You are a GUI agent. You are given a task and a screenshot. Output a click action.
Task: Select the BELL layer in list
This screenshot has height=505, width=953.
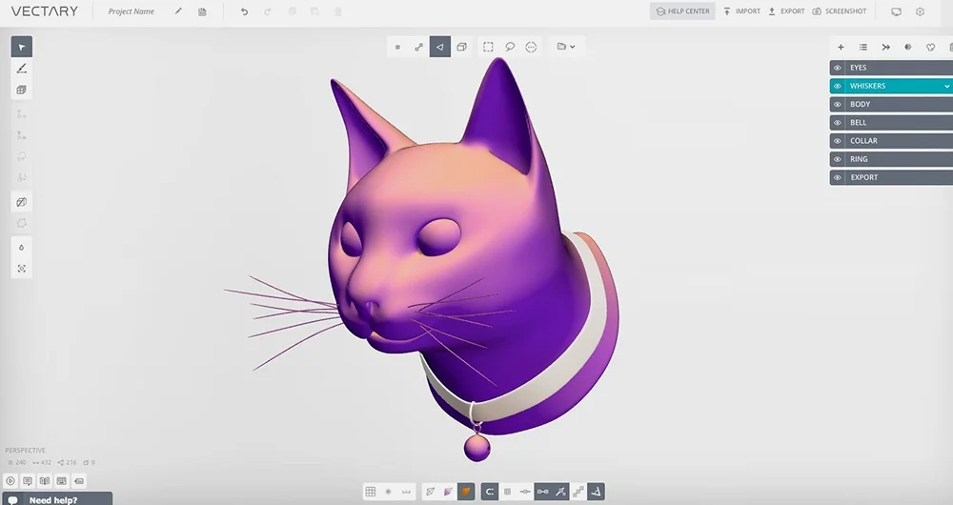pos(891,123)
